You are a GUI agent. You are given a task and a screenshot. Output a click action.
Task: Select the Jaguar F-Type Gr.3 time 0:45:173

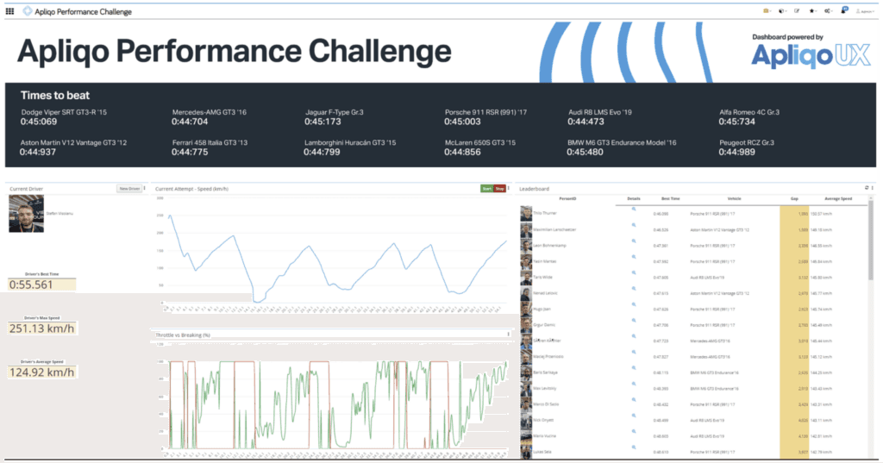(x=323, y=122)
